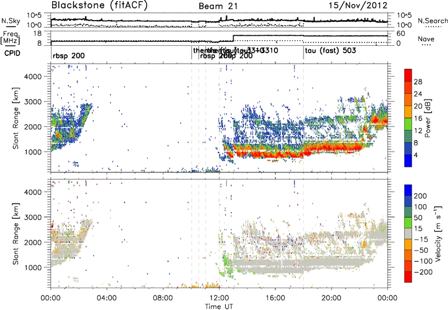Click the "Blackstone (fitACF)" plot title
The width and height of the screenshot is (448, 310).
click(99, 5)
